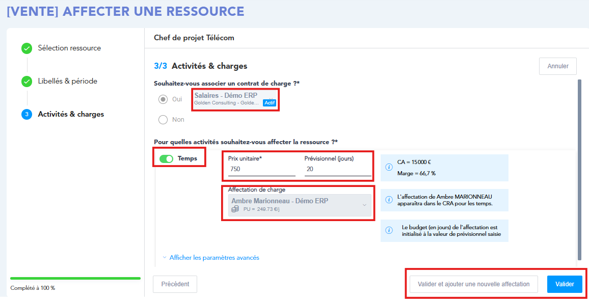Image resolution: width=589 pixels, height=299 pixels.
Task: Click the green checkmark beside Sélection ressource
Action: [26, 48]
